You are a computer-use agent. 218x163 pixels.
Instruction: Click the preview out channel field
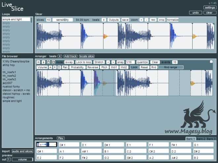[x=9, y=159]
